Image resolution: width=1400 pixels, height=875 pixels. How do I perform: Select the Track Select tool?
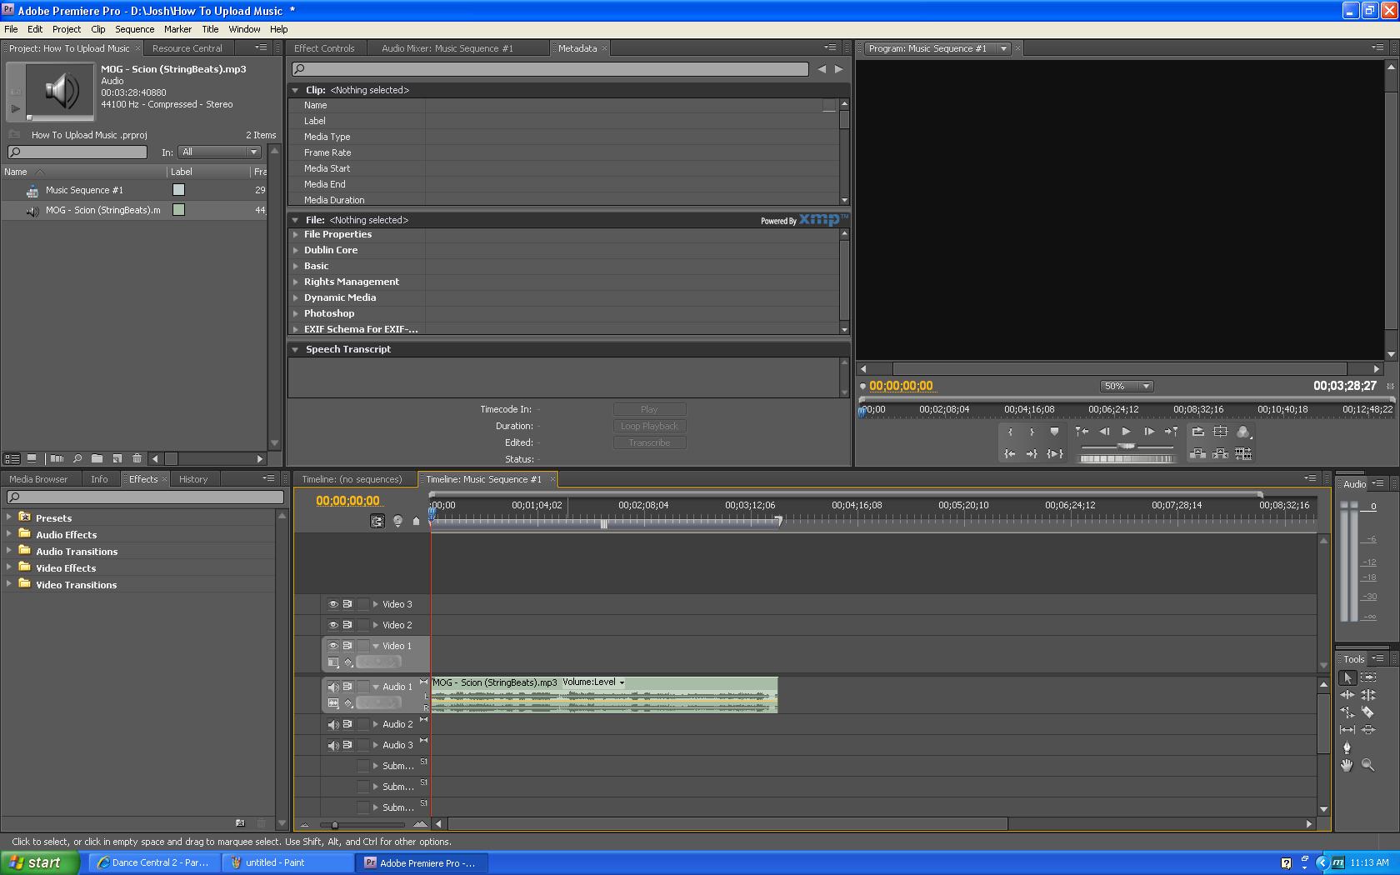[x=1368, y=677]
